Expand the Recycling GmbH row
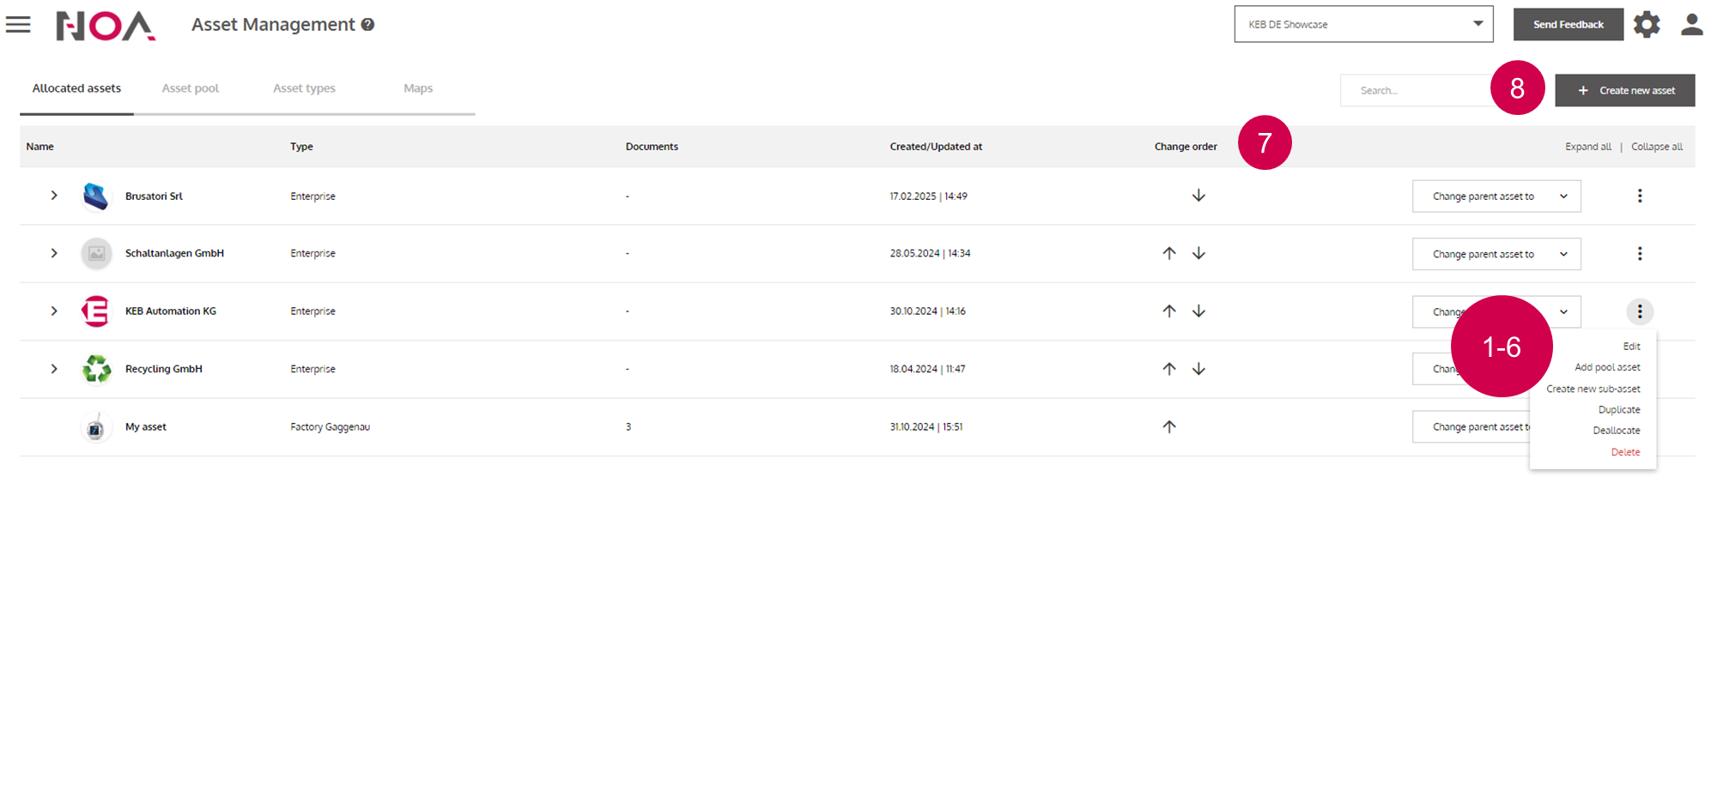 click(54, 369)
